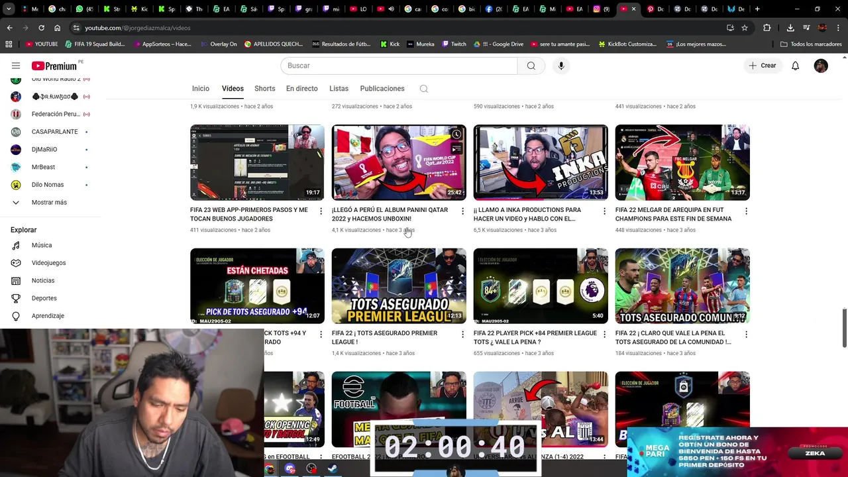Add Panini album video to Watch later

point(456,134)
